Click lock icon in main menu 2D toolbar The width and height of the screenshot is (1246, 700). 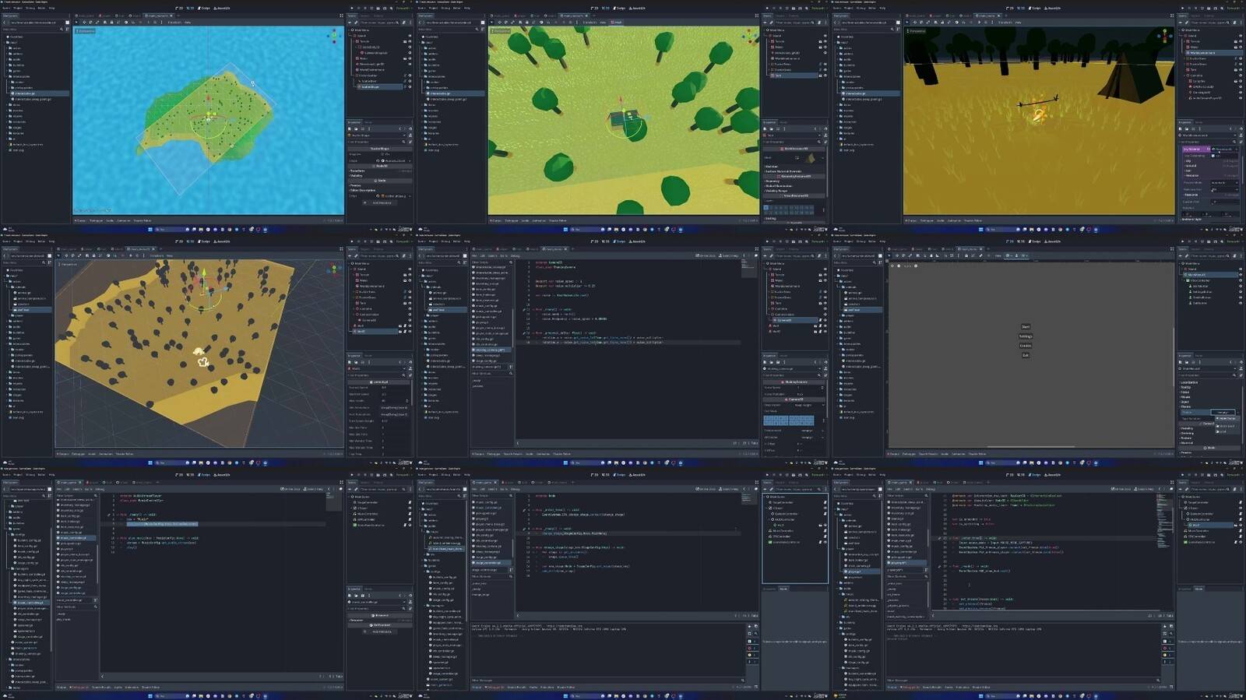[966, 255]
